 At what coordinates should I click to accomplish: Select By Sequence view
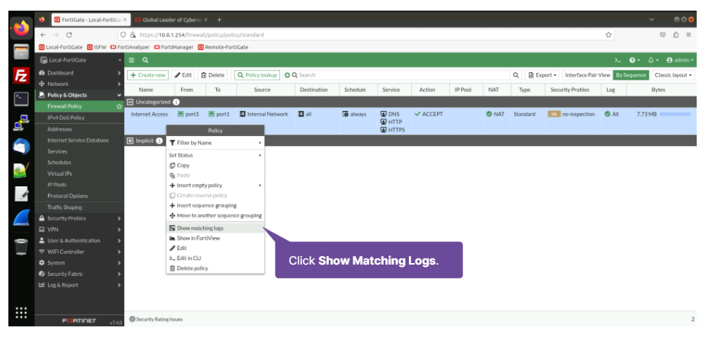click(631, 75)
